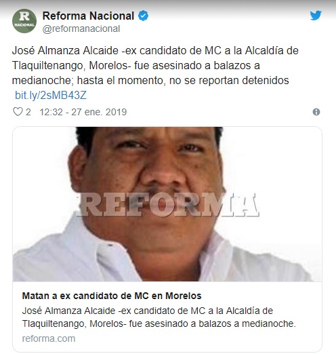Open the article photo of the man
Image resolution: width=336 pixels, height=354 pixels.
pos(167,204)
